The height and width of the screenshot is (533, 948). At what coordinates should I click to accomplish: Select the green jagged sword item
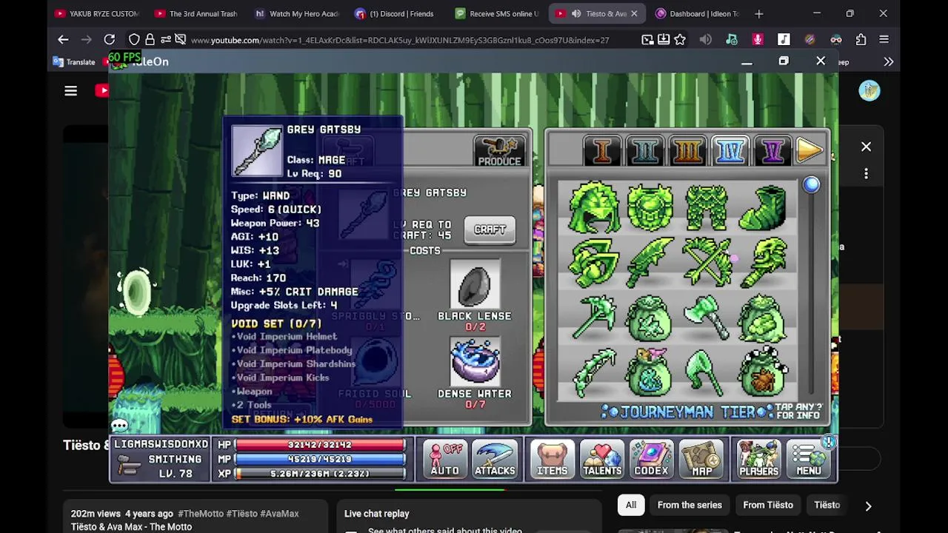pyautogui.click(x=650, y=263)
